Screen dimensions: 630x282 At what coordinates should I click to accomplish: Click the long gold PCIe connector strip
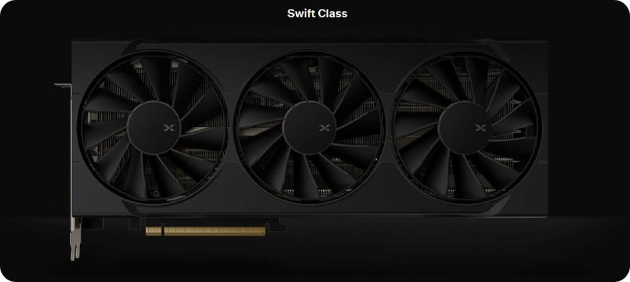(215, 231)
